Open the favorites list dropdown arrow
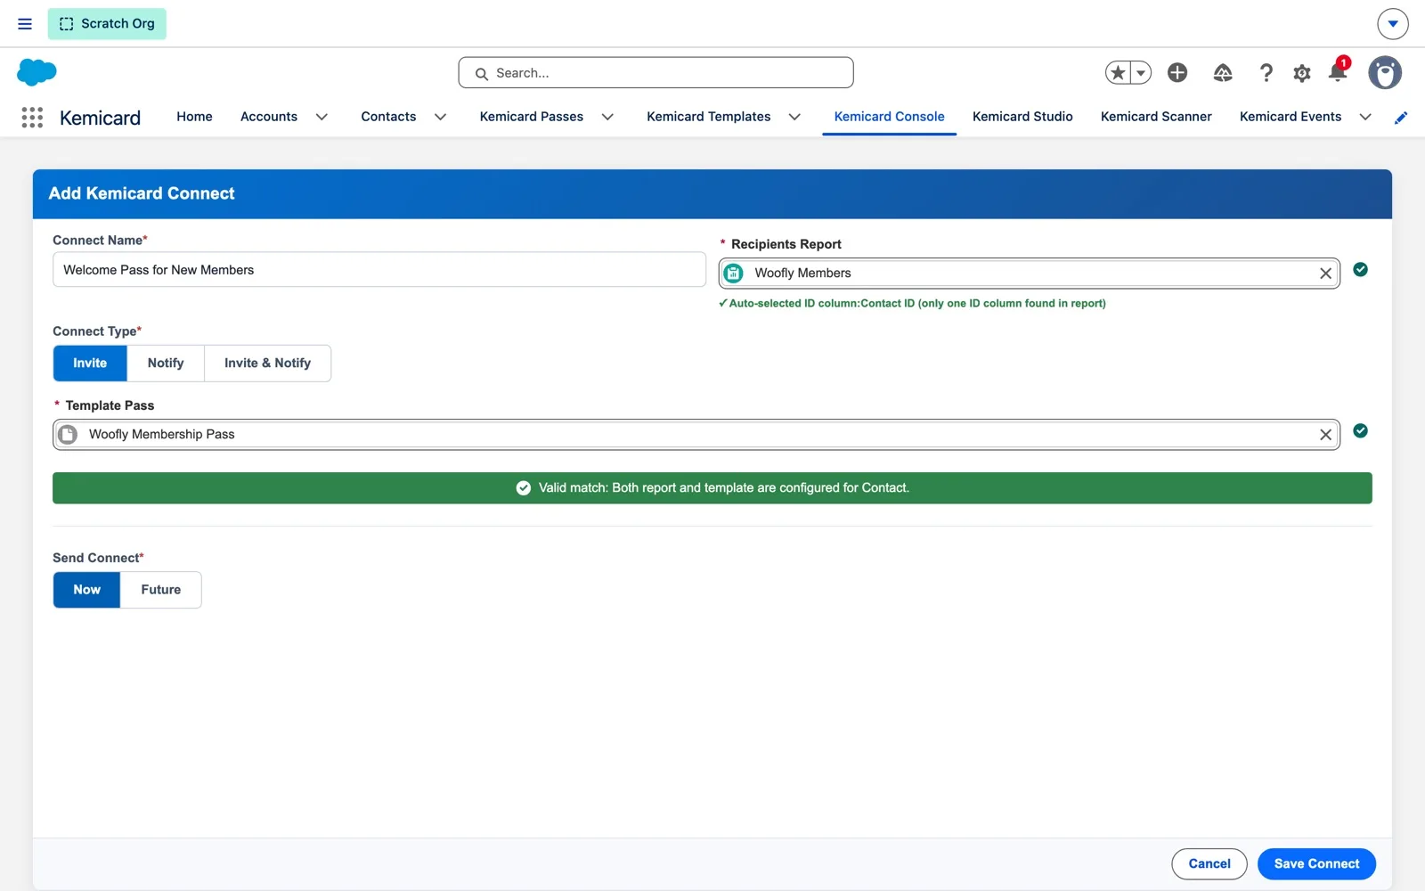The width and height of the screenshot is (1425, 891). click(x=1141, y=73)
